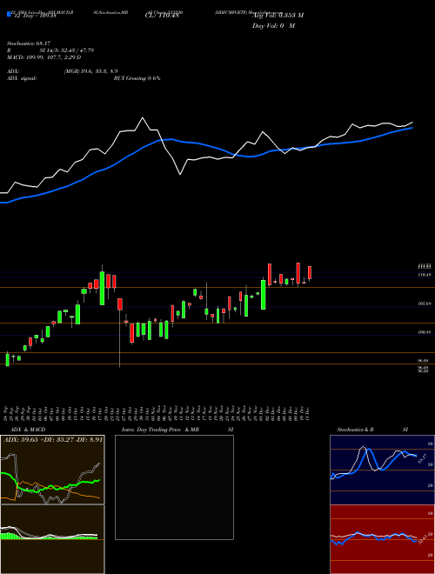435x574 pixels.
Task: Click the right end of the blue SMA line
Action: pos(412,128)
